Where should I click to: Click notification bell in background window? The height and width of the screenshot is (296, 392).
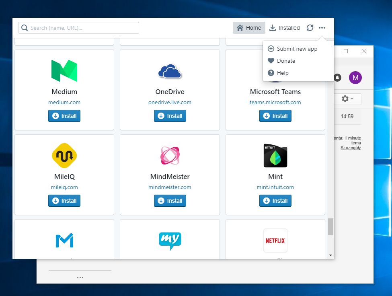click(337, 78)
